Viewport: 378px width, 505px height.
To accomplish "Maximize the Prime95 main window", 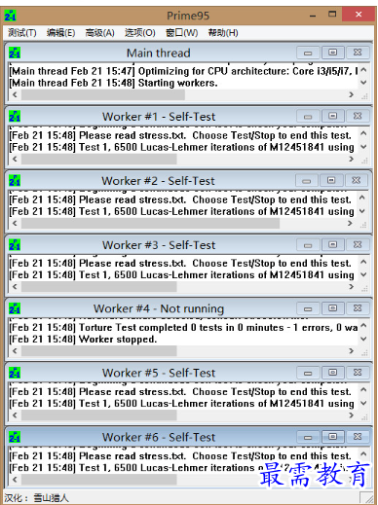I will (332, 15).
